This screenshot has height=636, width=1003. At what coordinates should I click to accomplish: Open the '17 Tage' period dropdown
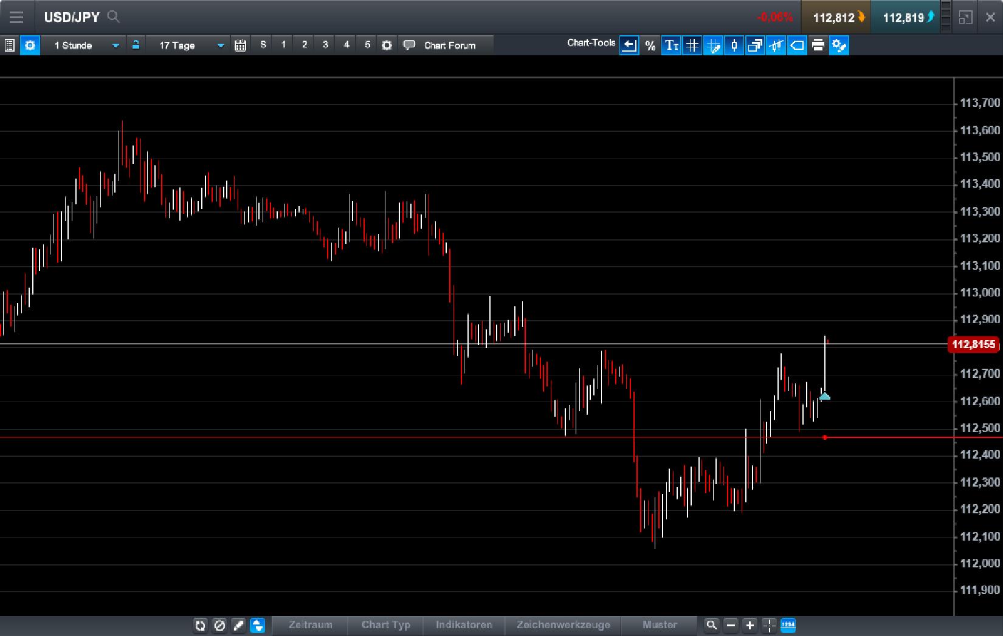point(190,44)
